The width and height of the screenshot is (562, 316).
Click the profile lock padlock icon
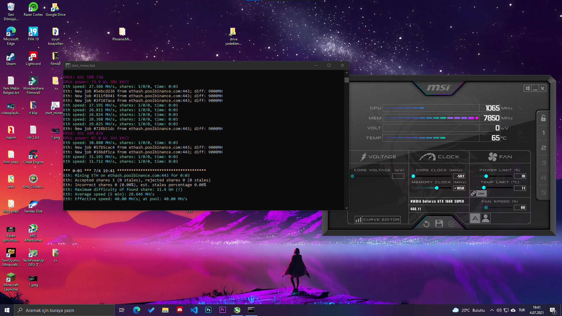click(x=543, y=118)
